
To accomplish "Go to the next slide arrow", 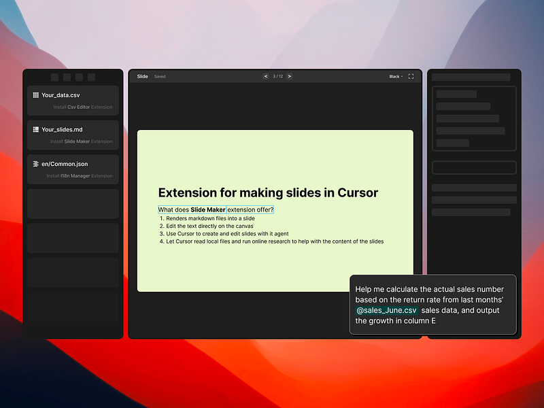I will coord(290,76).
